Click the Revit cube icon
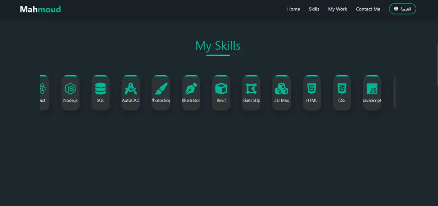This screenshot has width=438, height=206. pyautogui.click(x=221, y=89)
